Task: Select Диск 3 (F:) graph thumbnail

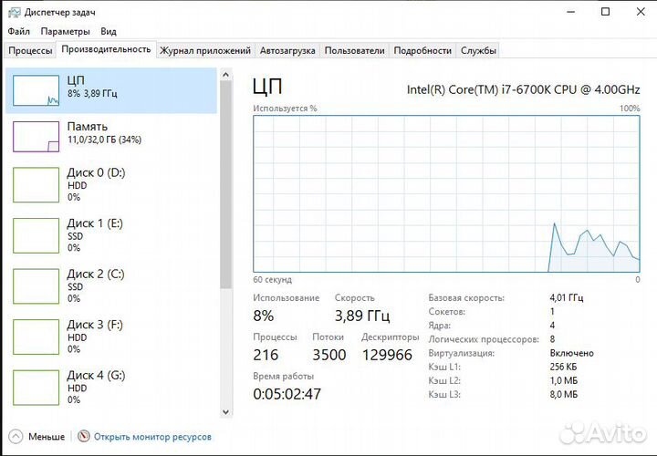Action: coord(36,337)
